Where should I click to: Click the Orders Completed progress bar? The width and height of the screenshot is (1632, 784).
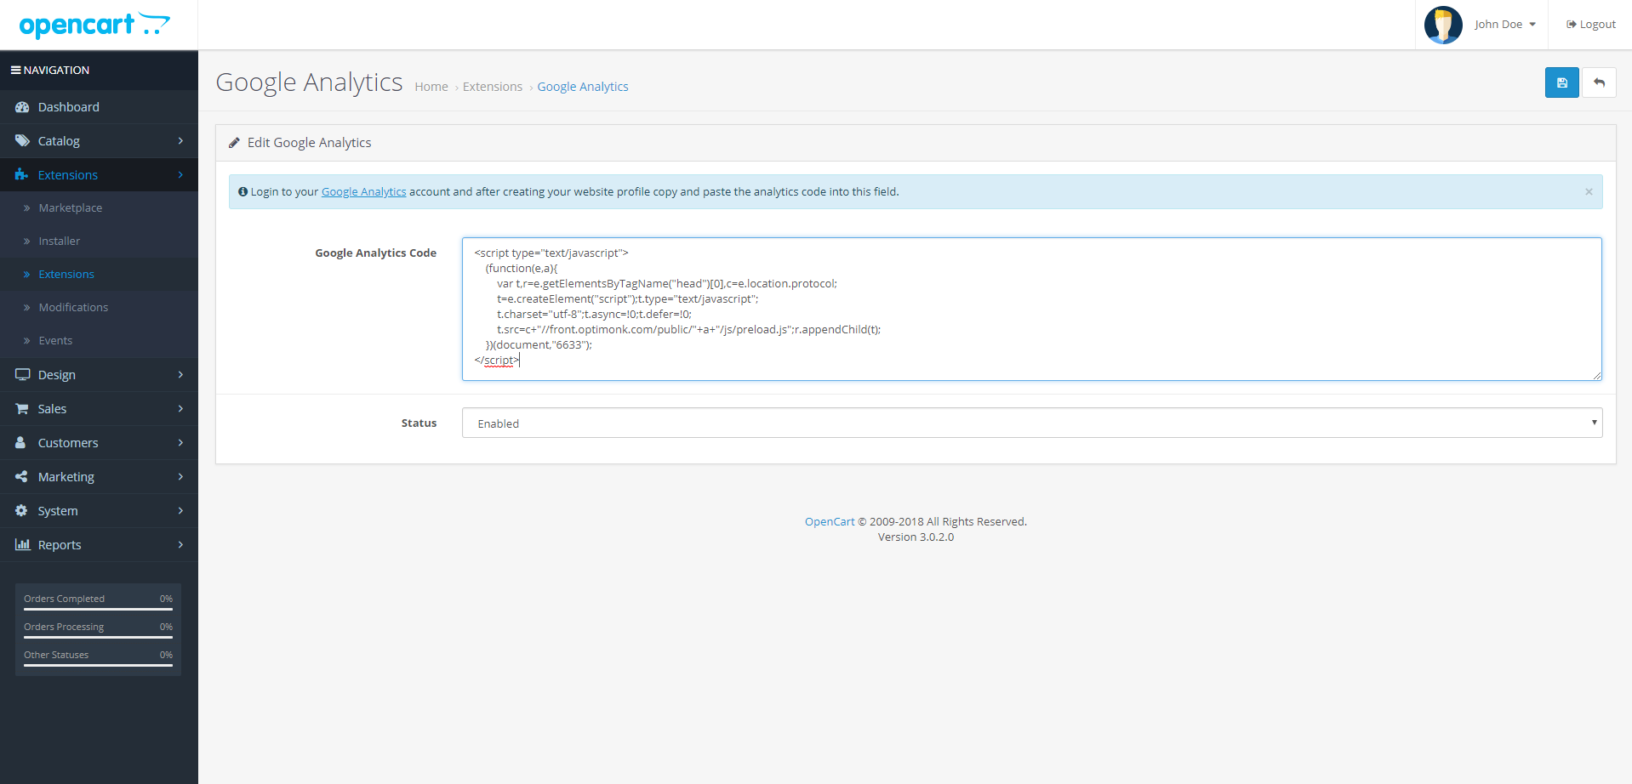point(98,609)
